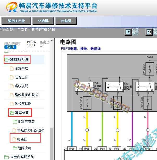Click the 维修数据和规格 document icon
Image resolution: width=157 pixels, height=160 pixels.
(x=12, y=95)
